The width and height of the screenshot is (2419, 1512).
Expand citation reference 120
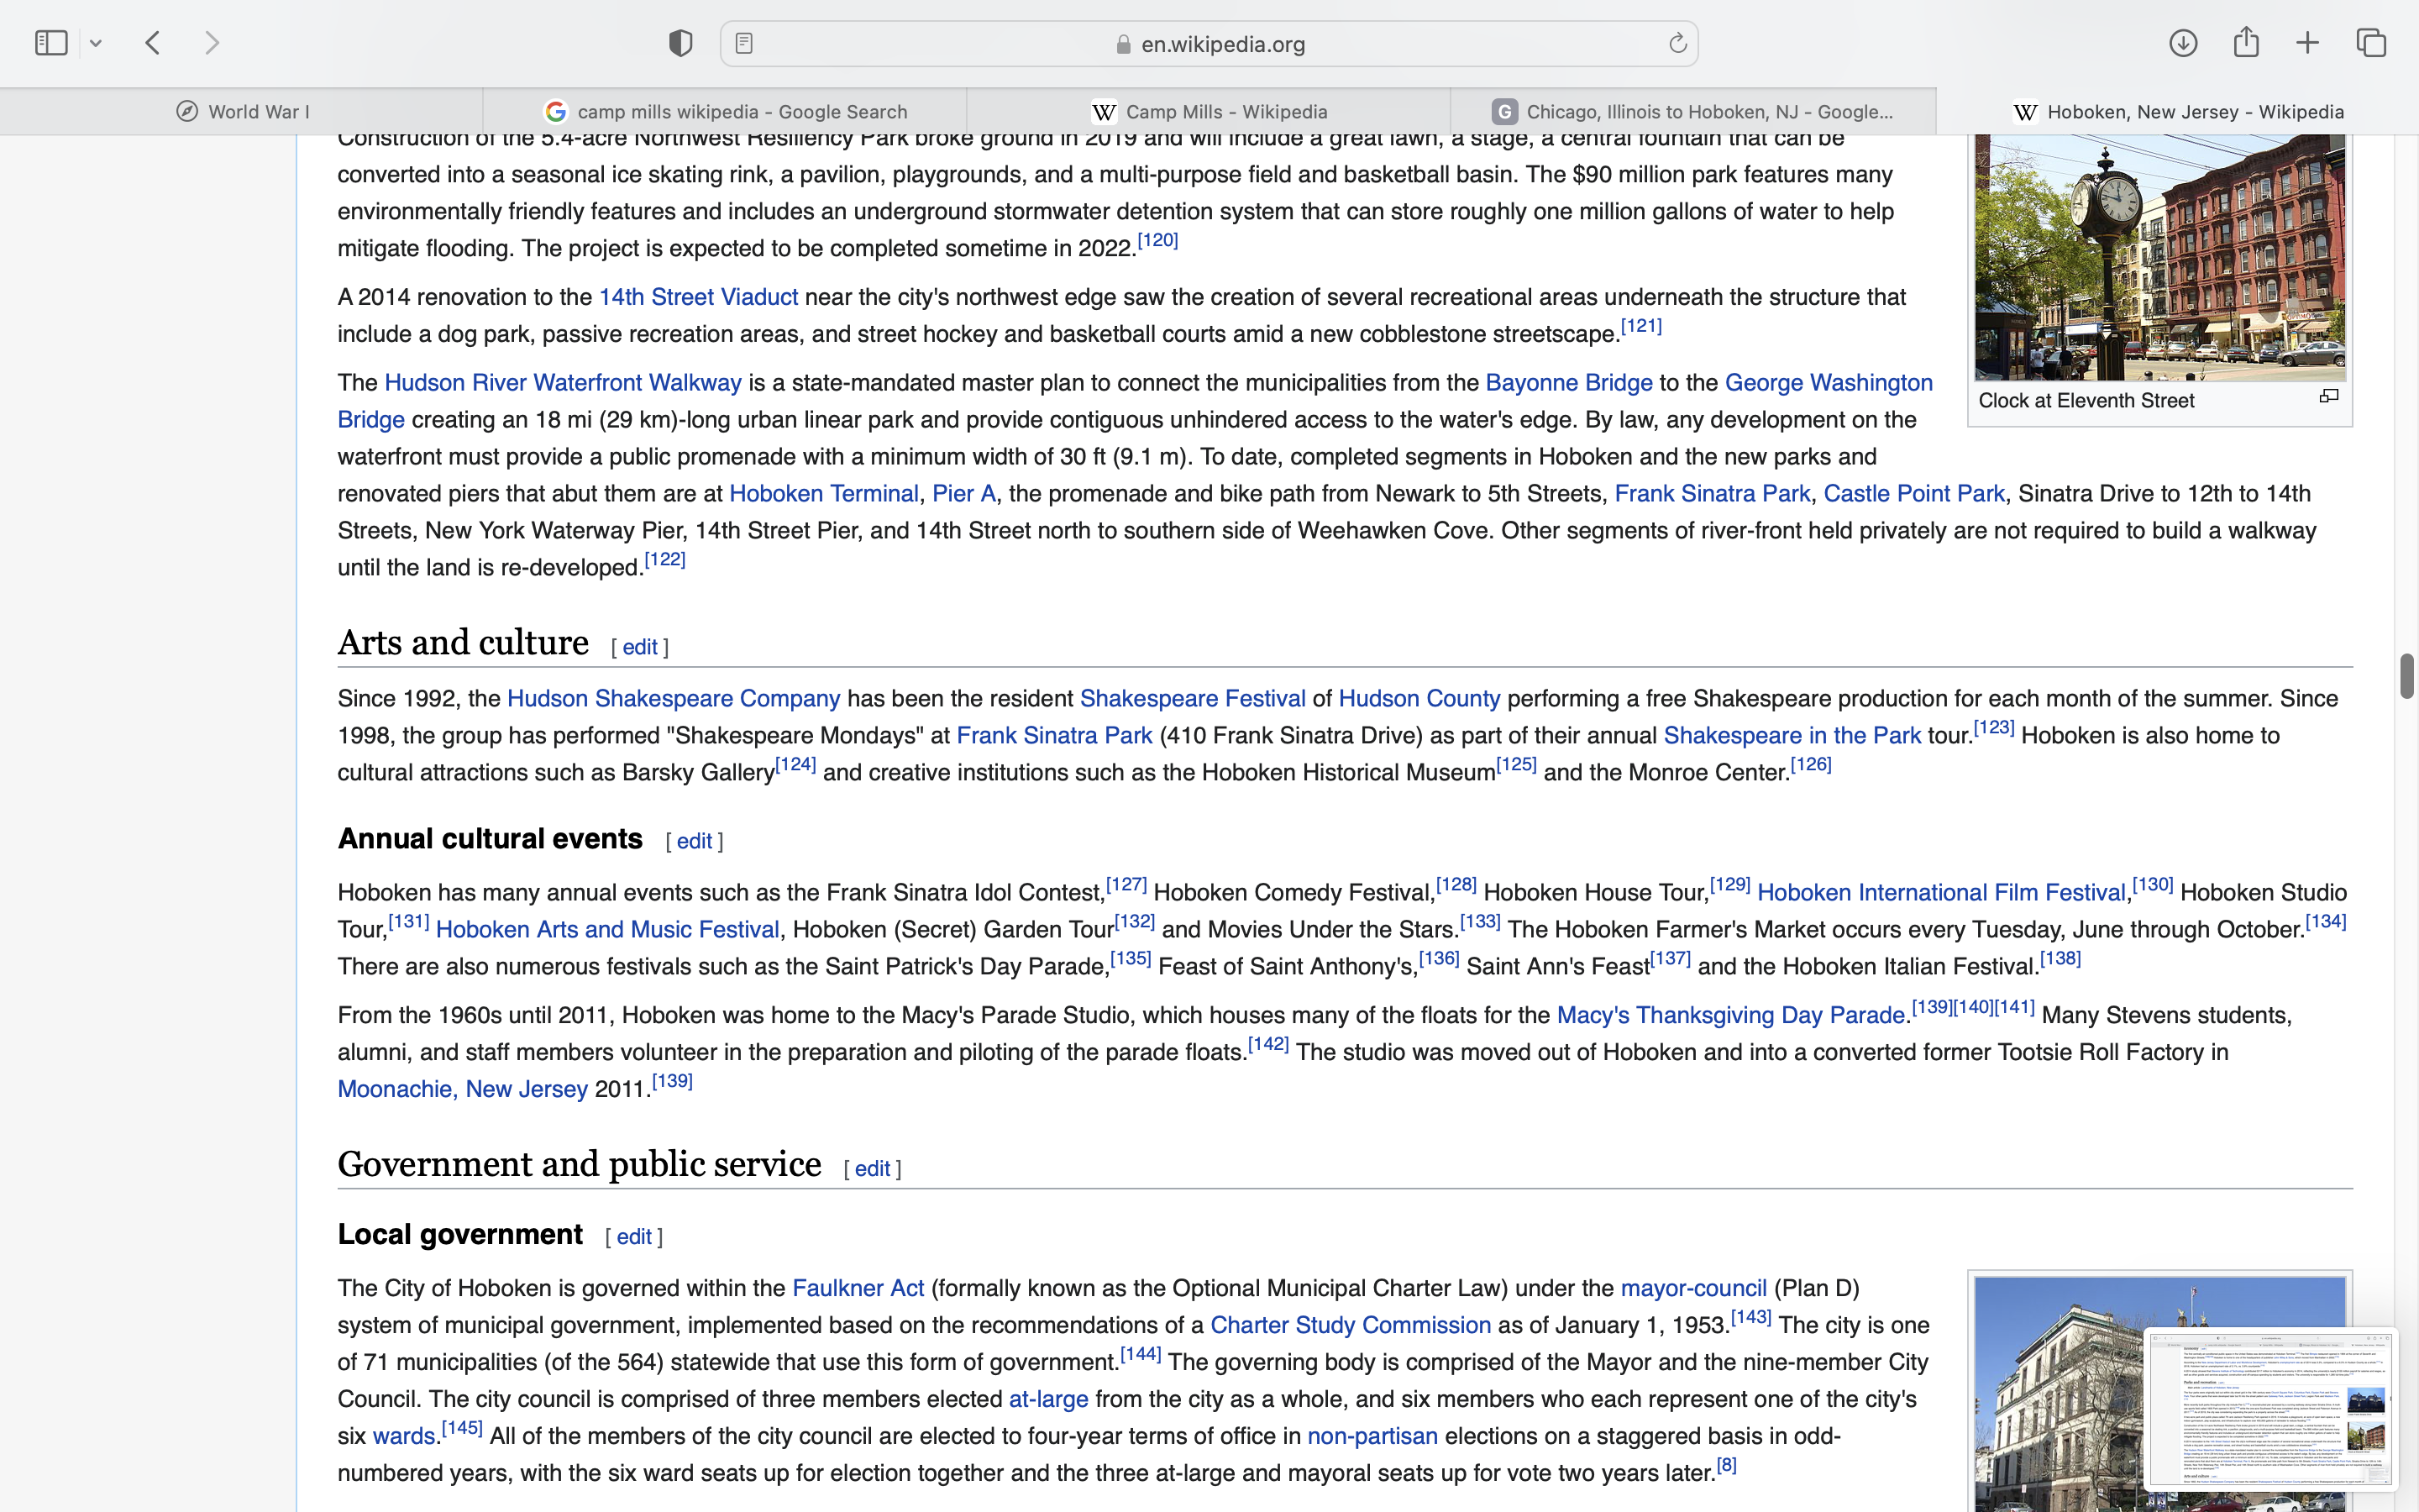pos(1157,240)
